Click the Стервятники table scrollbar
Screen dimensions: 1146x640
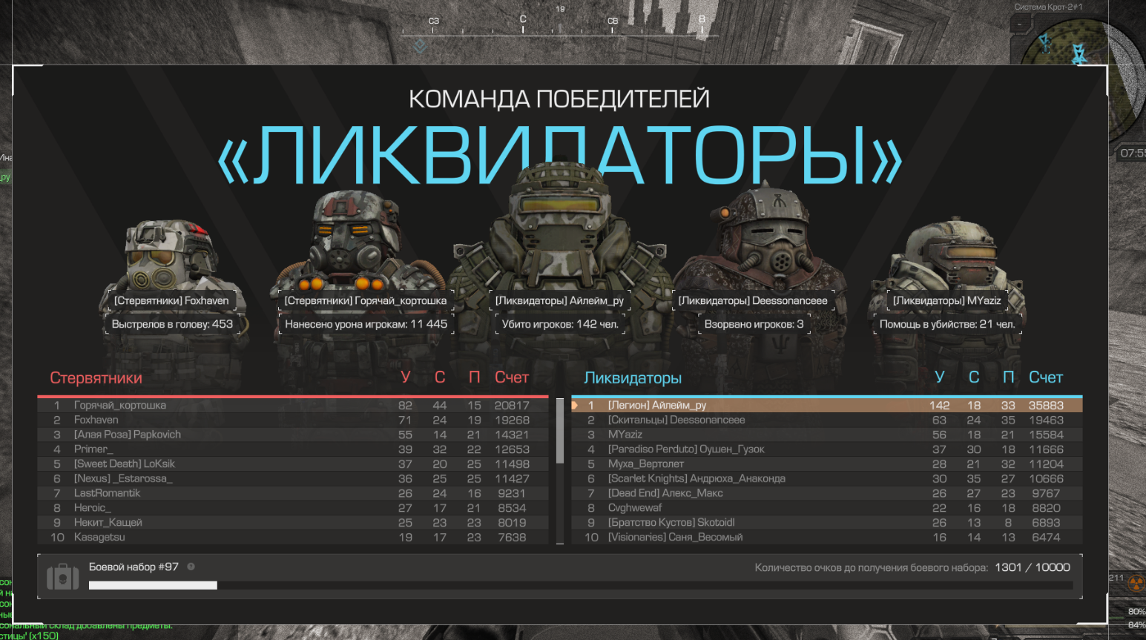560,430
